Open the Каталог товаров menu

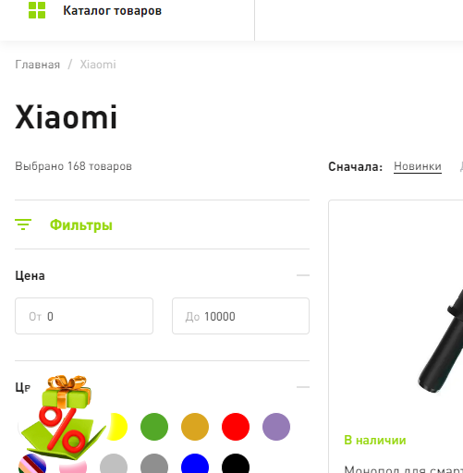113,11
